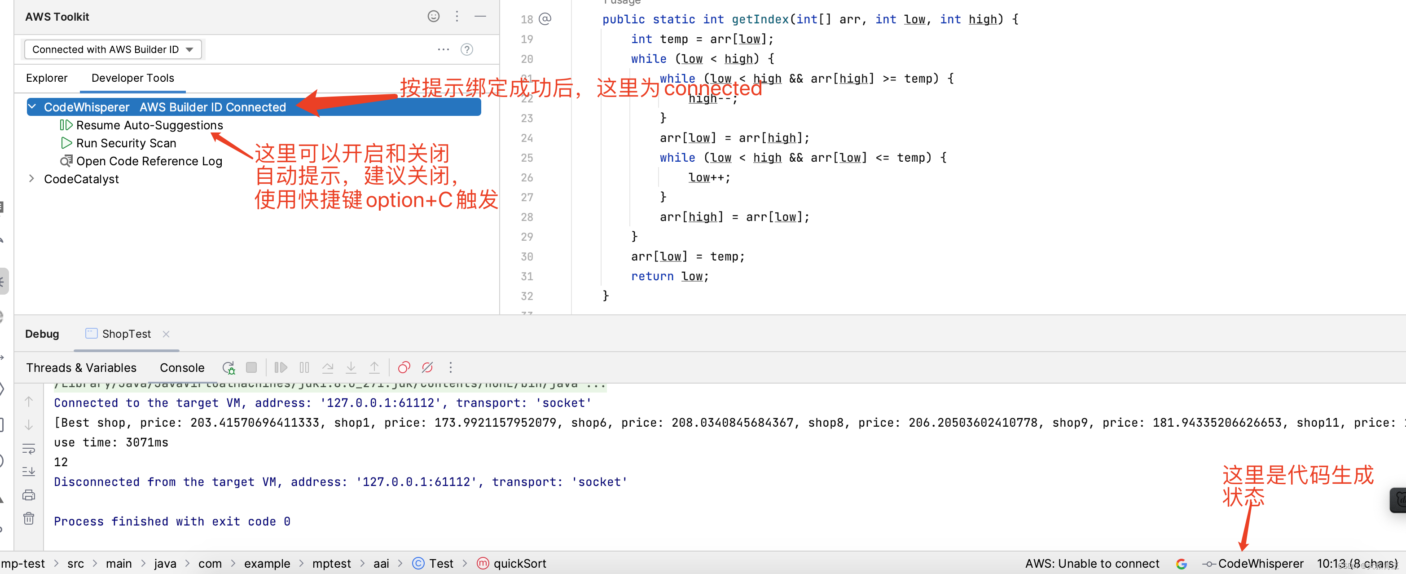Screen dimensions: 1406x574
Task: Click 'AWS: Unable to connect' status widget
Action: click(1092, 564)
